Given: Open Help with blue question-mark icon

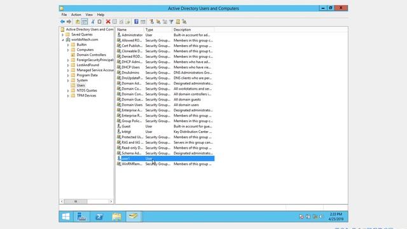Looking at the screenshot, I should click(136, 22).
